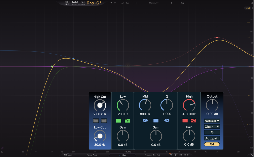Open the Channel_550 preset menu
Screen dimensions: 254x157
[154, 3]
